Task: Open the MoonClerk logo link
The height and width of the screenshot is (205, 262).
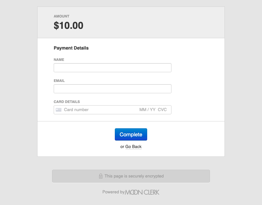Action: click(142, 192)
